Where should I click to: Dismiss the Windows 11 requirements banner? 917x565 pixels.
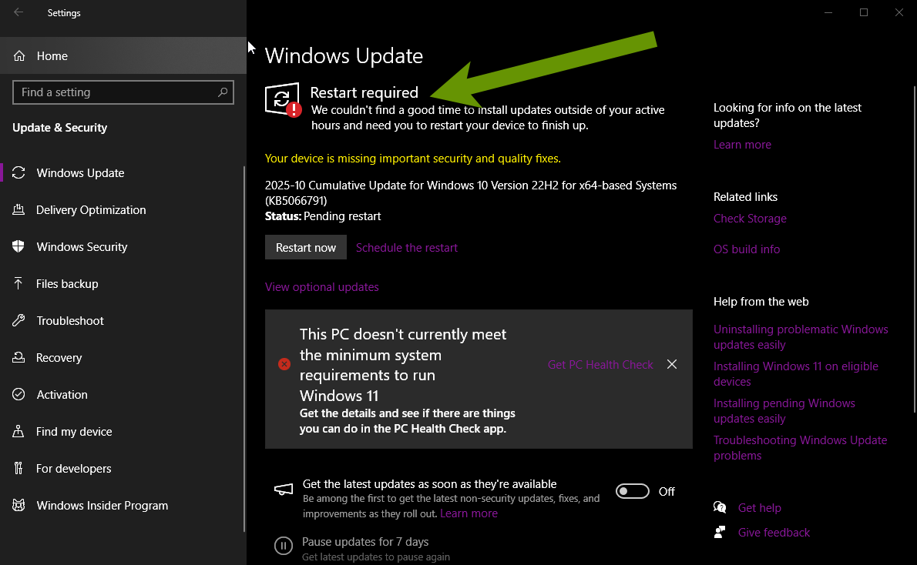click(672, 365)
